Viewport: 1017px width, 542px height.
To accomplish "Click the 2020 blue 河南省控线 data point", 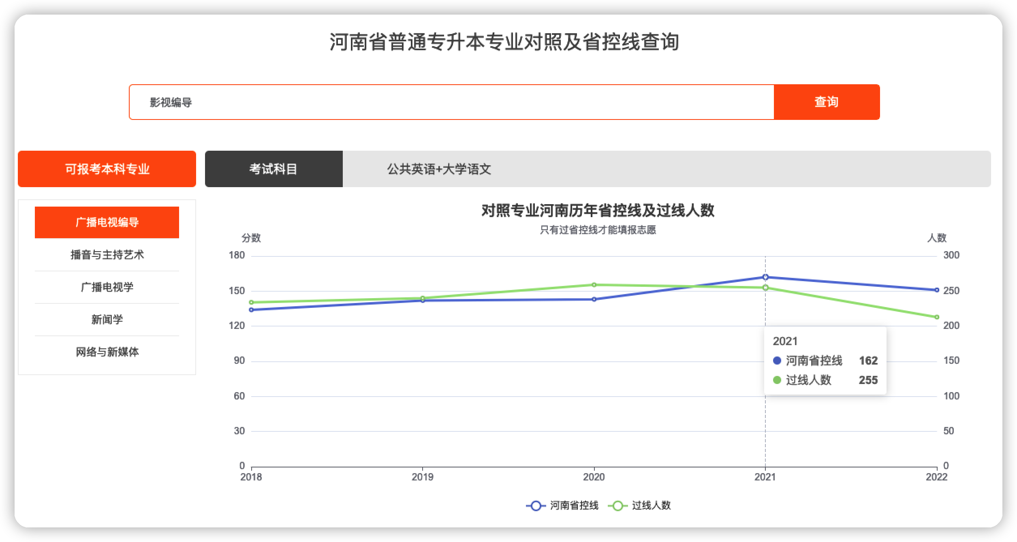I will (x=594, y=299).
